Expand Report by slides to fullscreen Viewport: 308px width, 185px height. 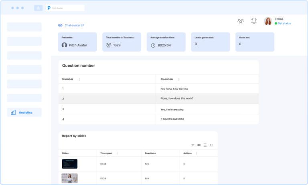[211, 145]
